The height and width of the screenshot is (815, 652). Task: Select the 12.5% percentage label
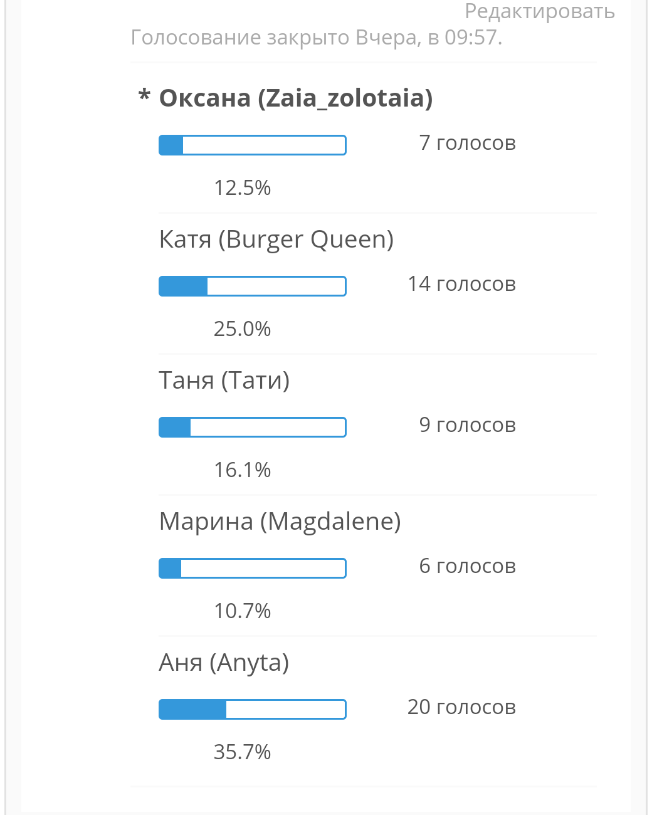coord(242,187)
